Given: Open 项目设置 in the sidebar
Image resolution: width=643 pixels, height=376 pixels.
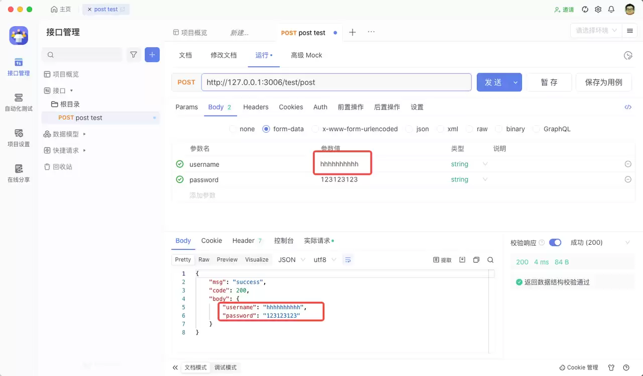Looking at the screenshot, I should click(x=19, y=138).
